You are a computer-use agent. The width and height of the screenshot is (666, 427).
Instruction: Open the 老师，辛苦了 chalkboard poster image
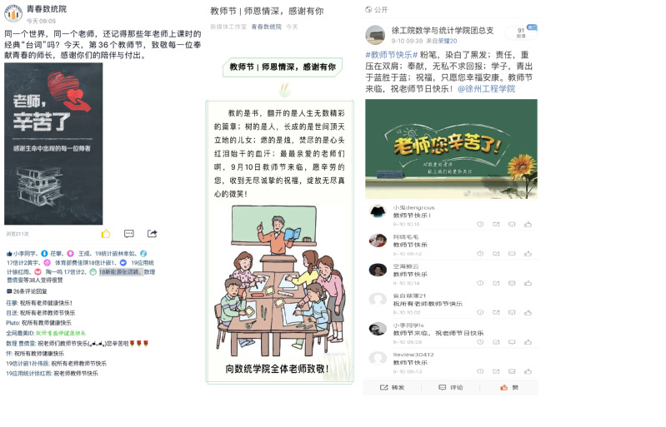click(53, 144)
